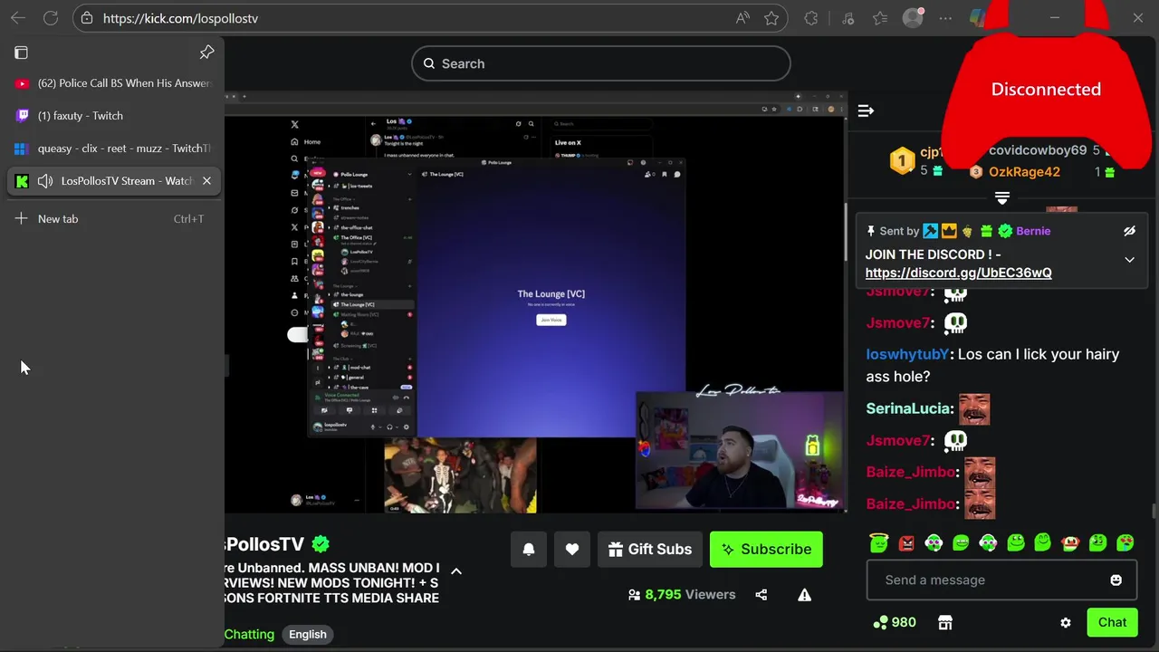Close the LosPollosTV Stream tab
This screenshot has height=652, width=1159.
206,181
